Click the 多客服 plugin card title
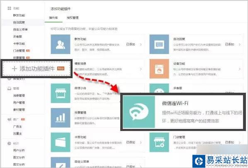The image size is (248, 168). (x=177, y=88)
